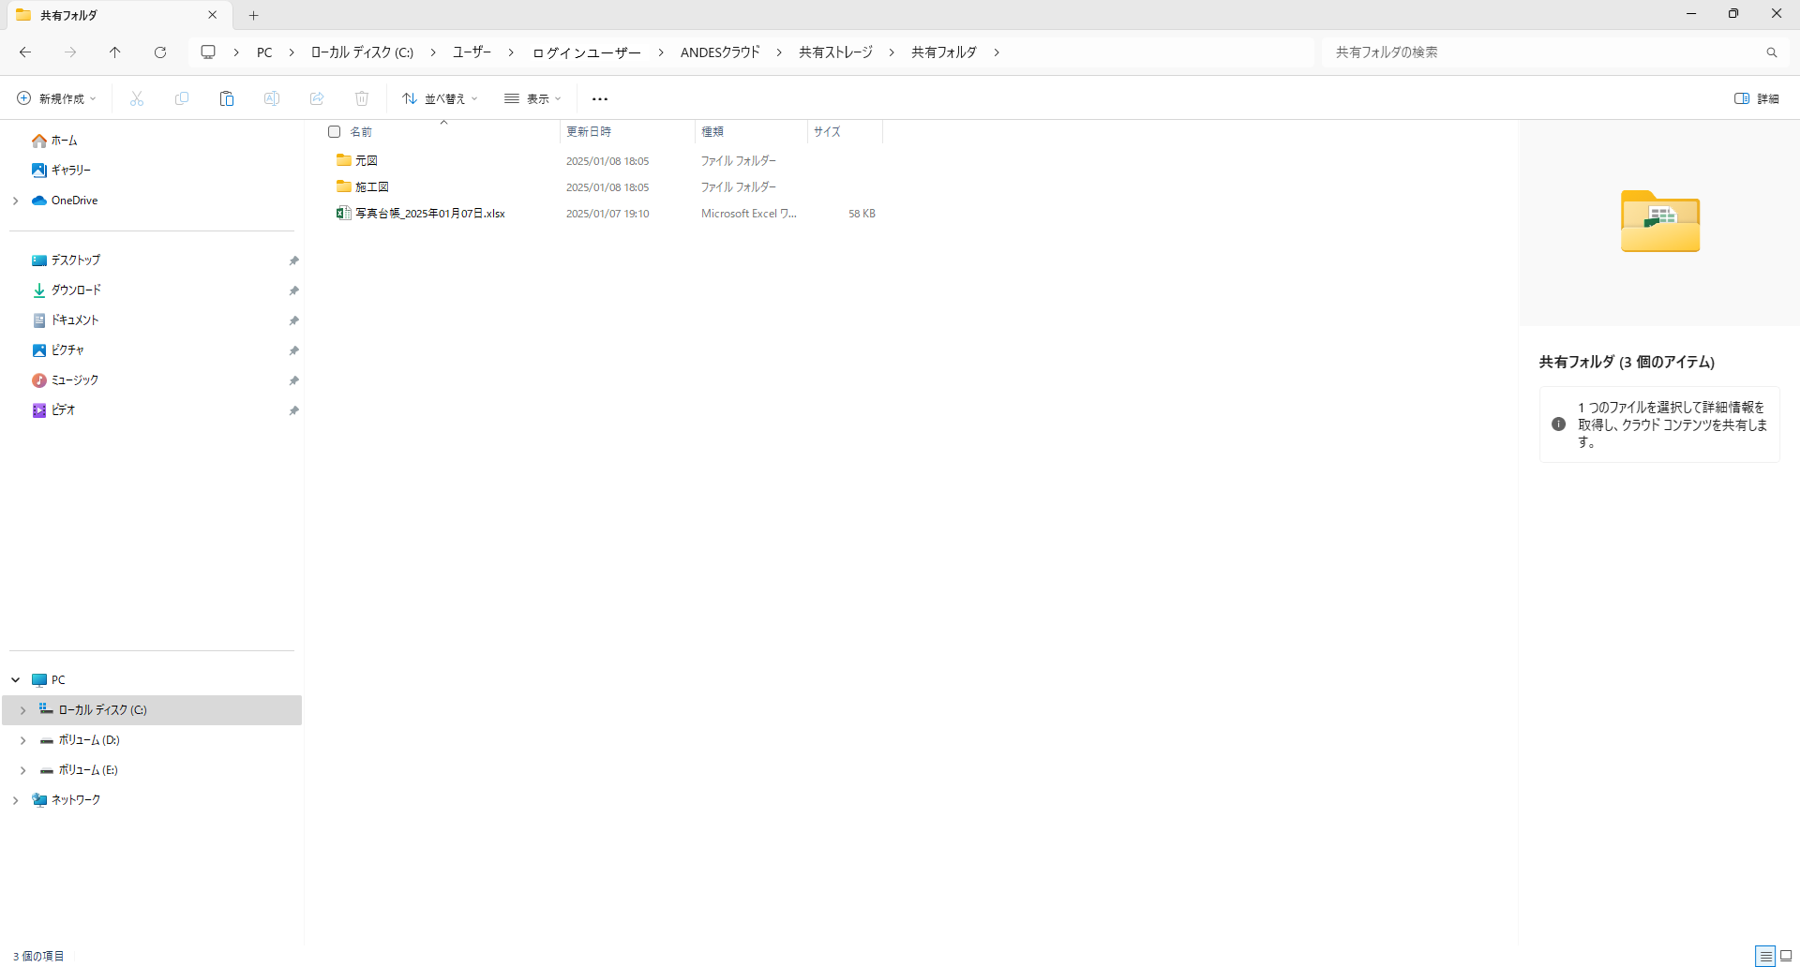Screen dimensions: 1800x967
Task: Open the See more ellipsis menu
Action: (600, 98)
